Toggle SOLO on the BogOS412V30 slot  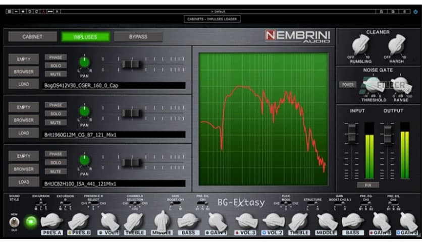tap(56, 66)
